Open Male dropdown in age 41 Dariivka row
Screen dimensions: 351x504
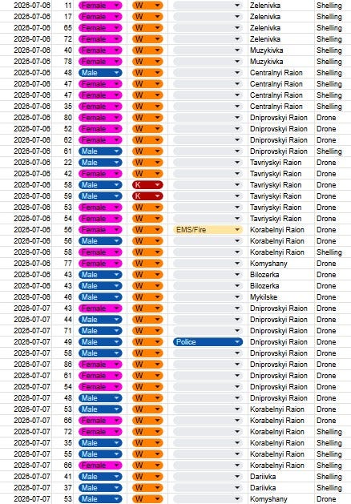pyautogui.click(x=100, y=477)
